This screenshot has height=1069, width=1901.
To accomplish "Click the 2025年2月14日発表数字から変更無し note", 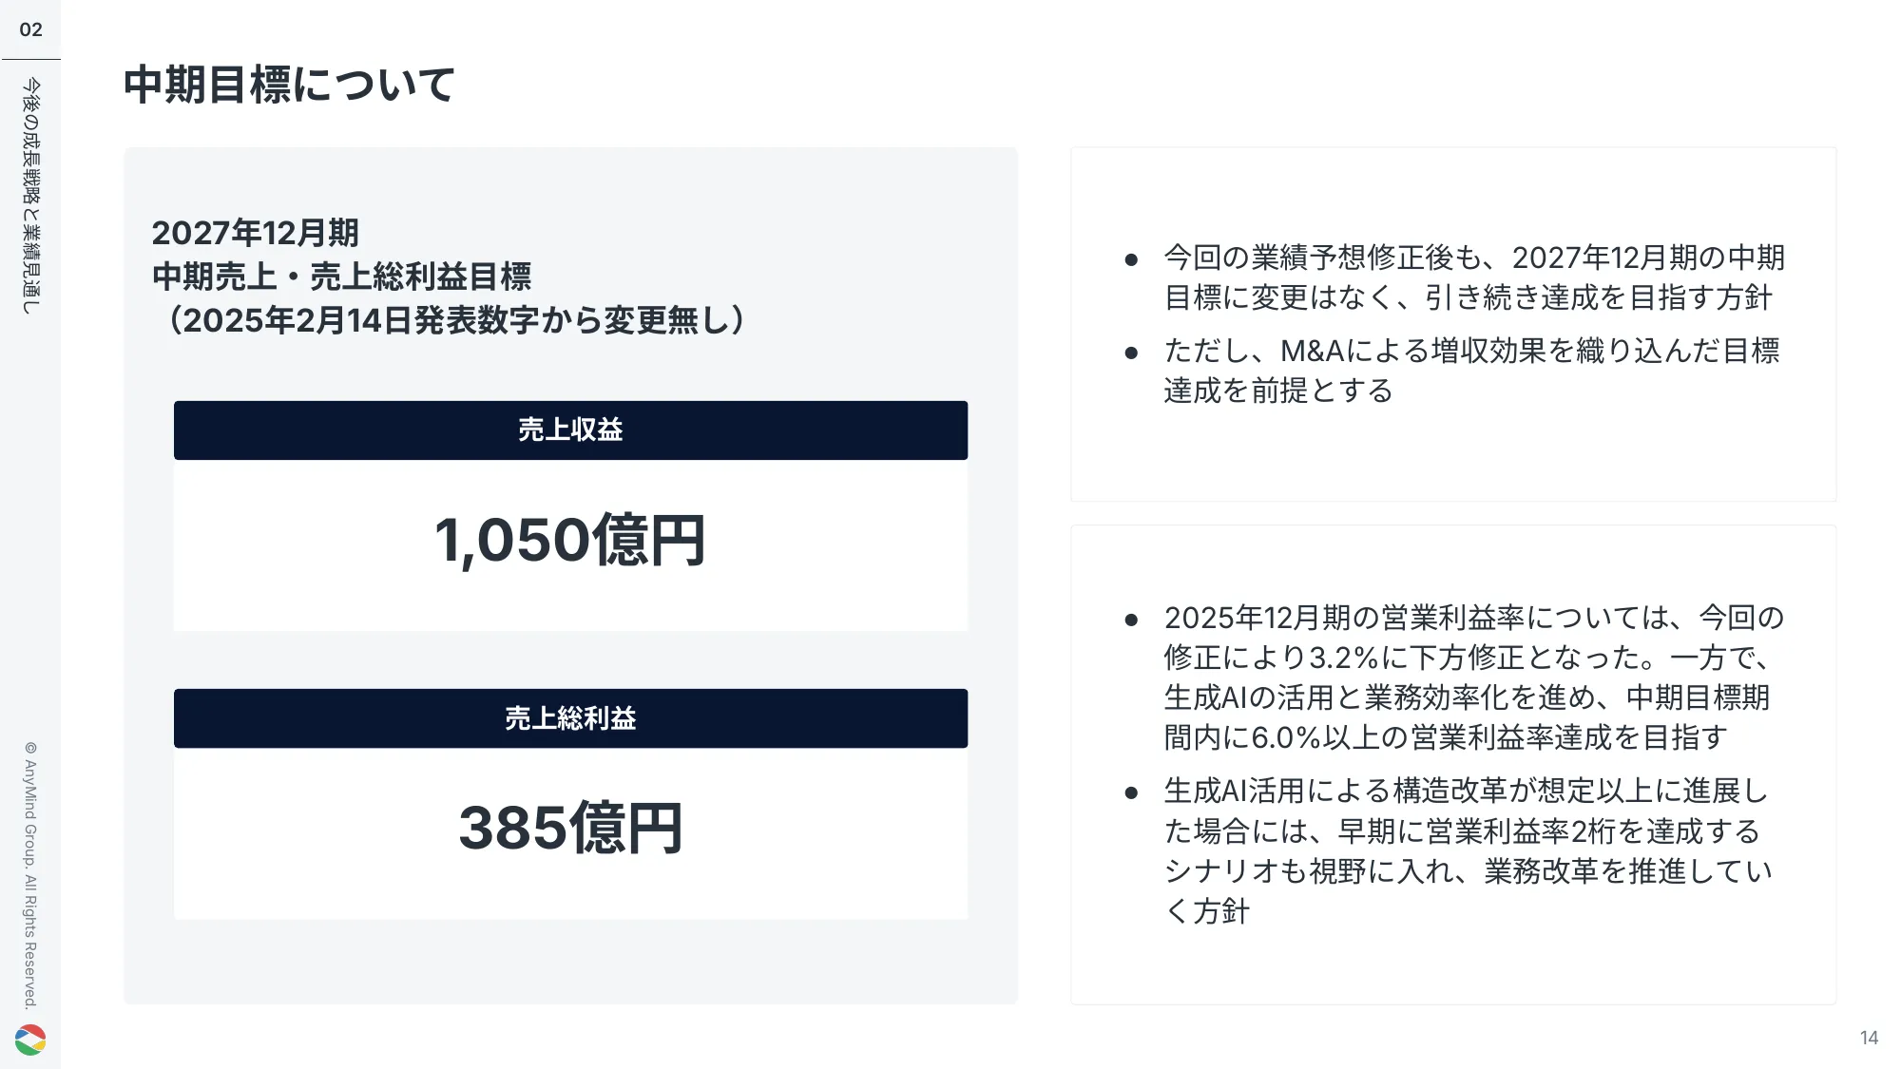I will [456, 320].
